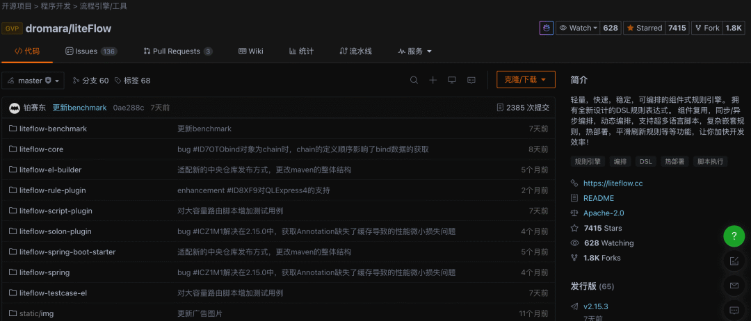Click the green help question mark button

point(734,236)
